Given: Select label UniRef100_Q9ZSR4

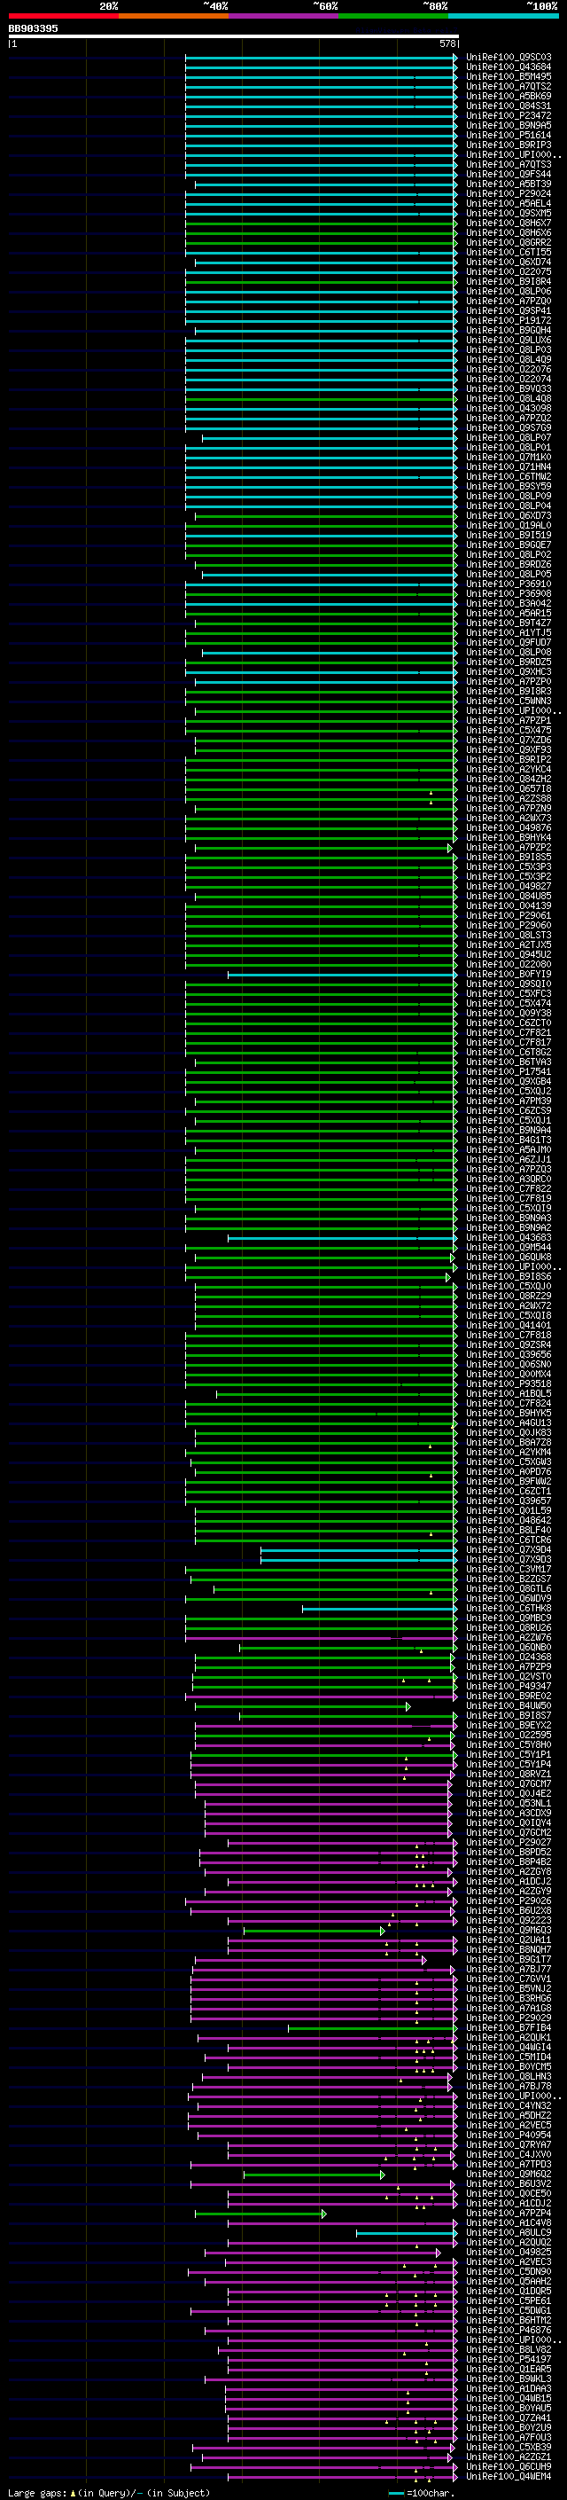Looking at the screenshot, I should [x=509, y=1345].
